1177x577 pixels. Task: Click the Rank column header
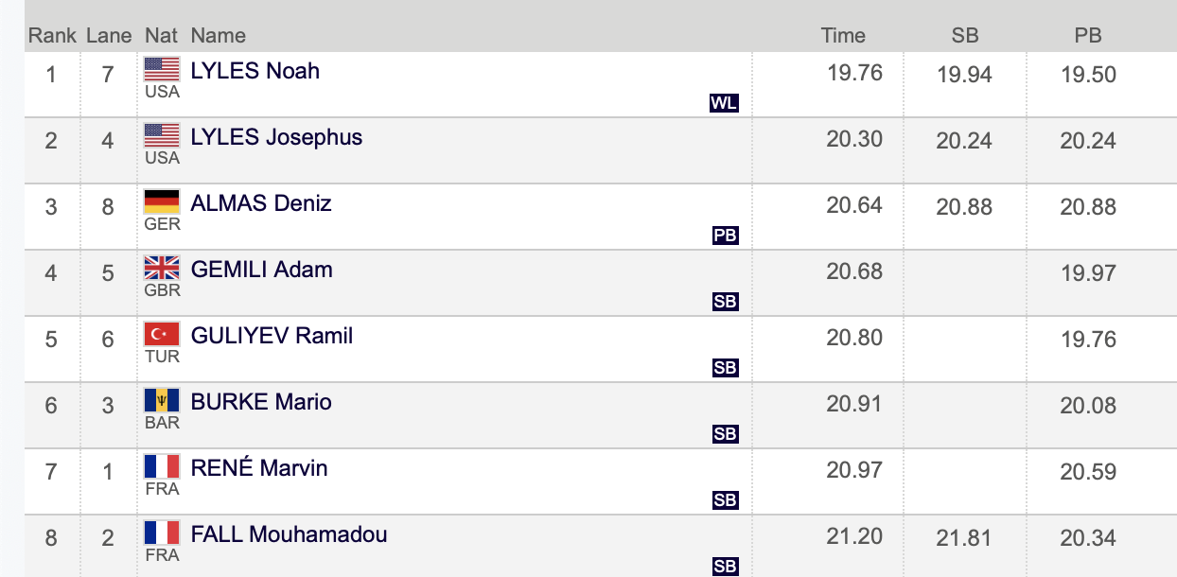(51, 36)
